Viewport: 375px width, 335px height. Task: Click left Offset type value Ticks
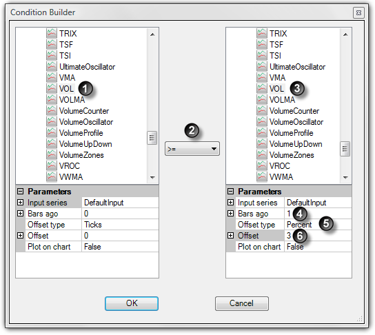tap(120, 225)
